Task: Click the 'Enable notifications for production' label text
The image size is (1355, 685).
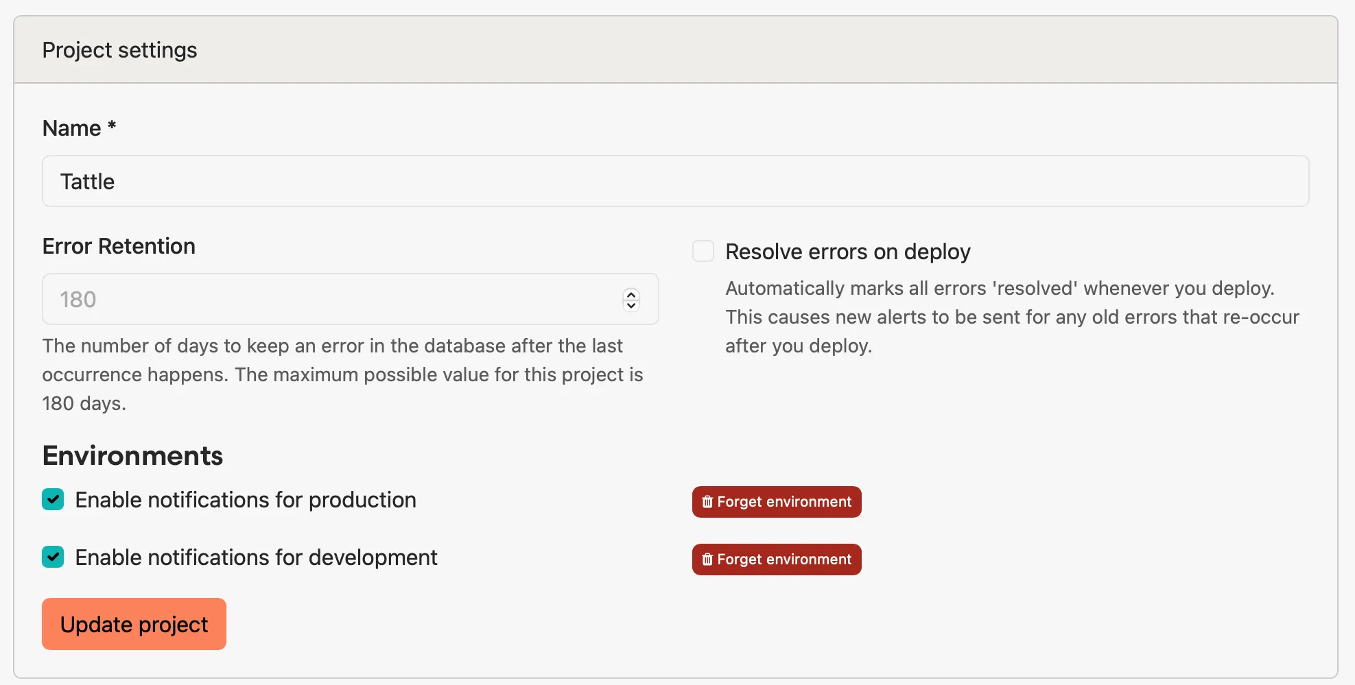Action: 245,500
